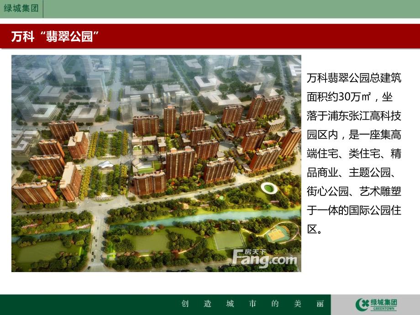Click the footer slogan 创造城市的美丽
This screenshot has width=420, height=315.
pos(253,304)
